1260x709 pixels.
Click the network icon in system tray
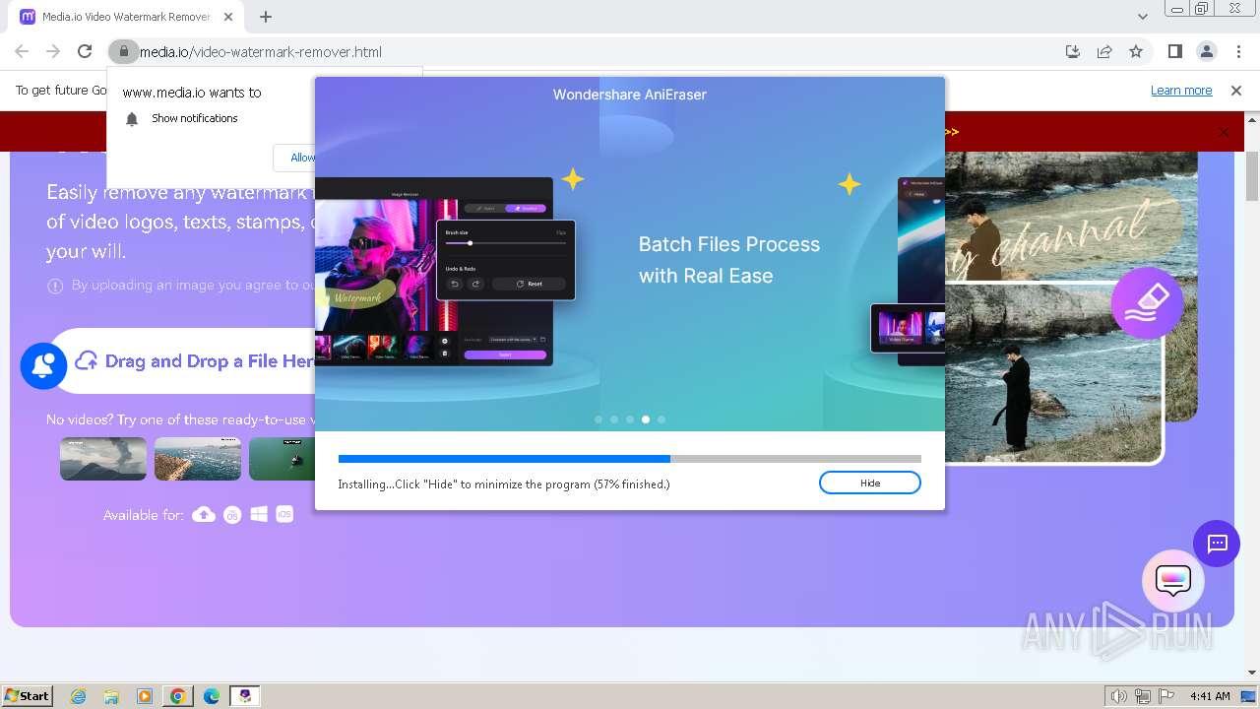pos(1143,696)
